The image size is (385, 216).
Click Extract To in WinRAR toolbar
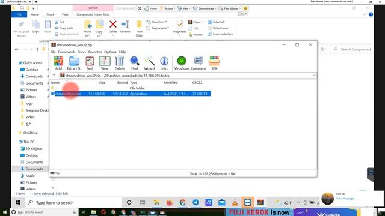74,63
